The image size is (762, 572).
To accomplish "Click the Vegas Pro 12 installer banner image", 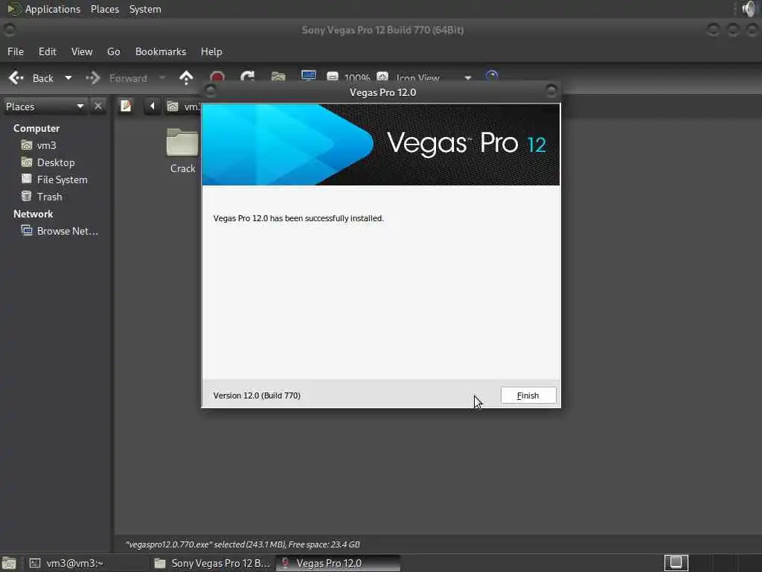I will tap(381, 144).
